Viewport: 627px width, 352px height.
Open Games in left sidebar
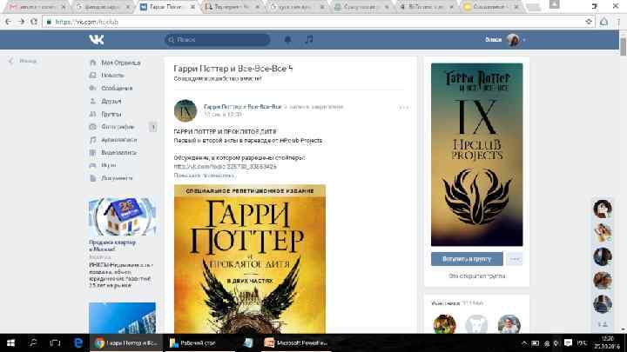[108, 165]
